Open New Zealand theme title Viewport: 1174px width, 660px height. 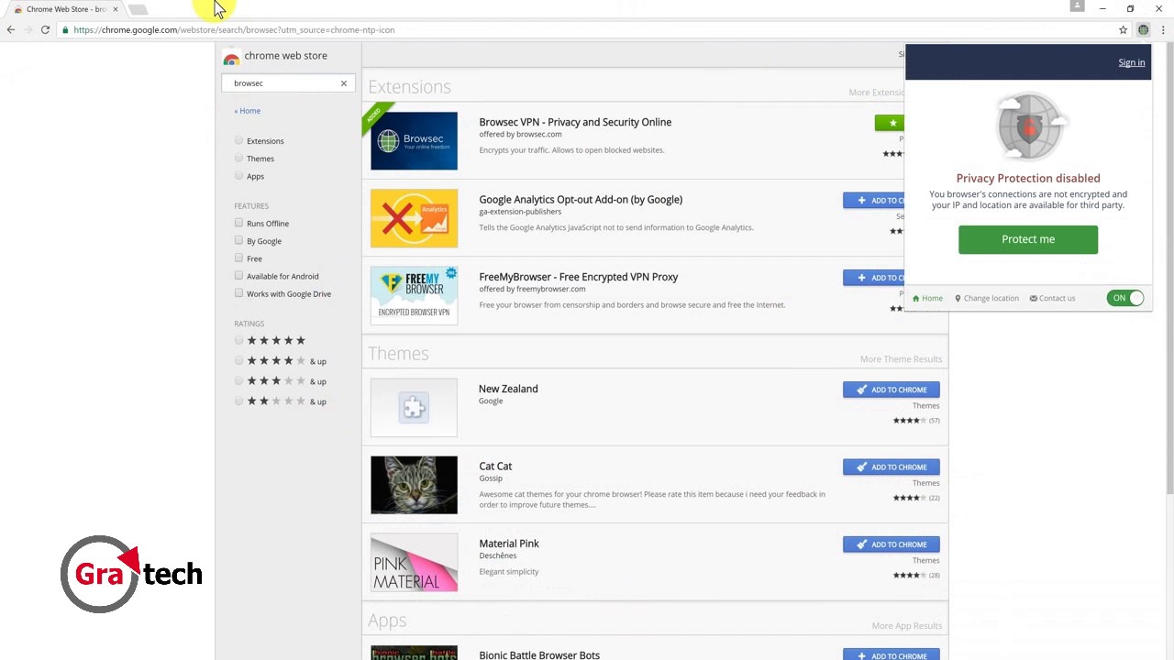coord(508,389)
